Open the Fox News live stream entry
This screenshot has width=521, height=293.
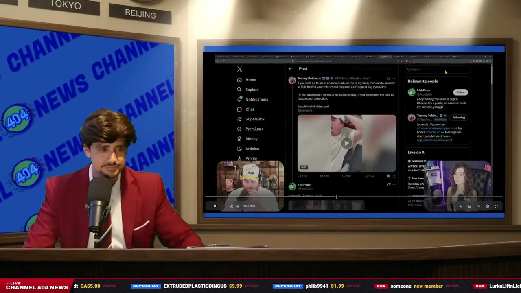tap(417, 166)
